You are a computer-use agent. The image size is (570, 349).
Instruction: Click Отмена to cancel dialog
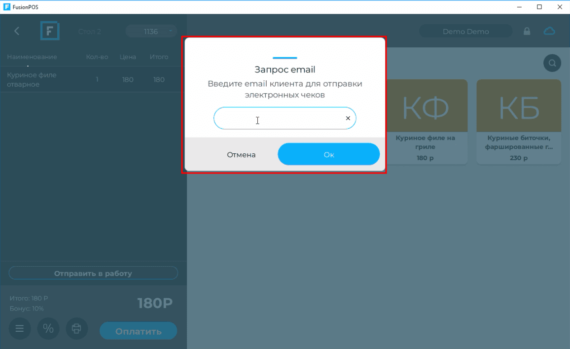coord(241,155)
